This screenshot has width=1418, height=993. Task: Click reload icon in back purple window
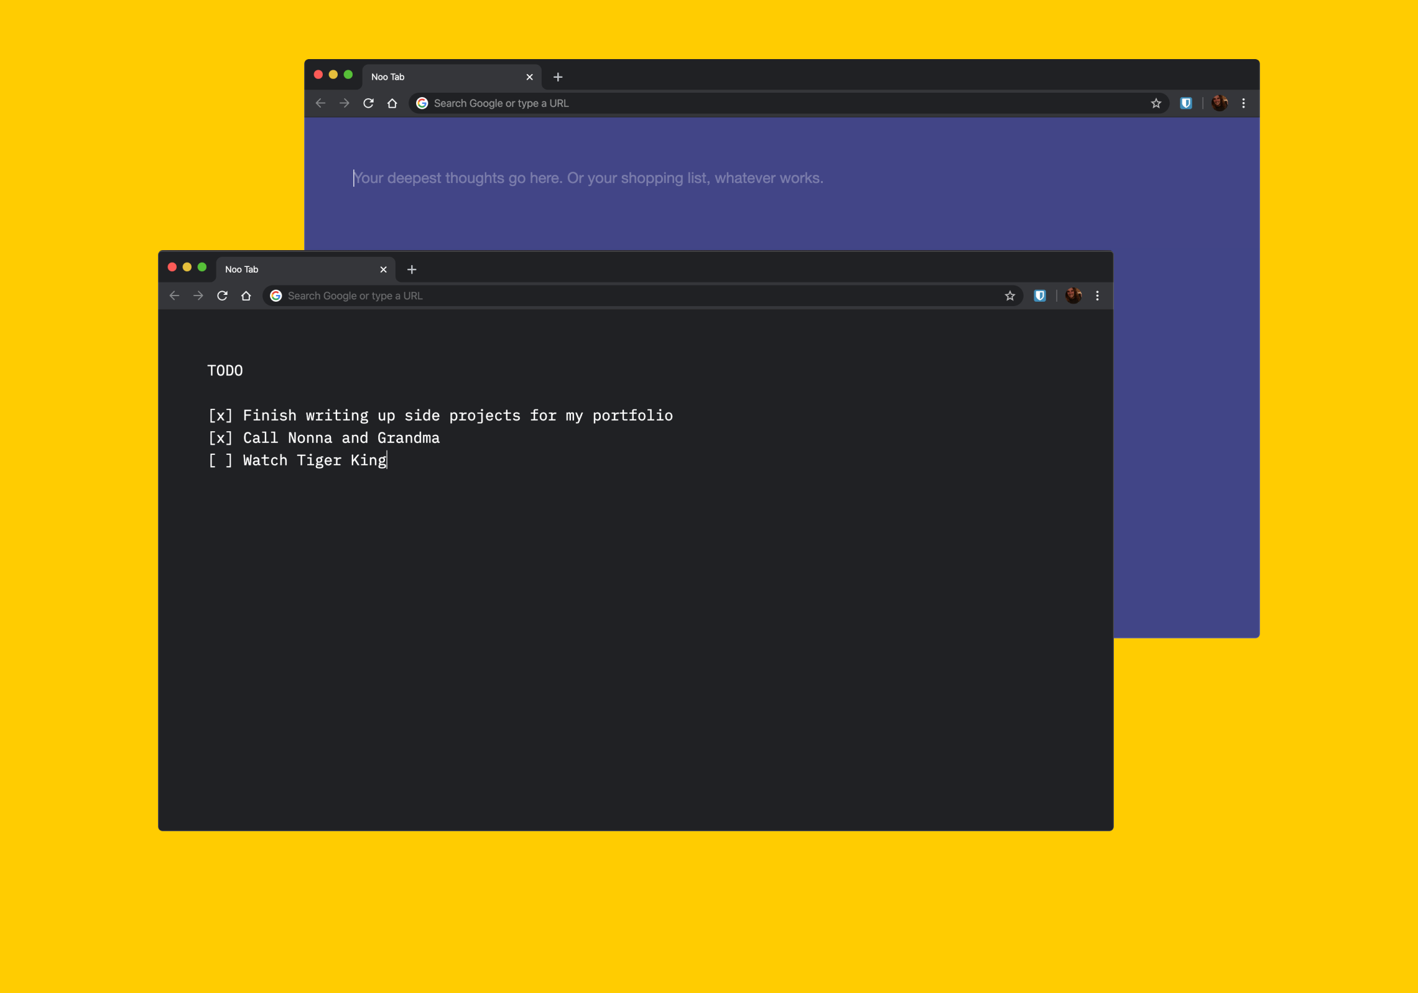368,103
